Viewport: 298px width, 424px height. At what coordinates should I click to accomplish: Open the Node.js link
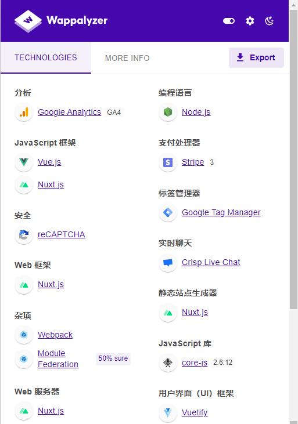[196, 112]
